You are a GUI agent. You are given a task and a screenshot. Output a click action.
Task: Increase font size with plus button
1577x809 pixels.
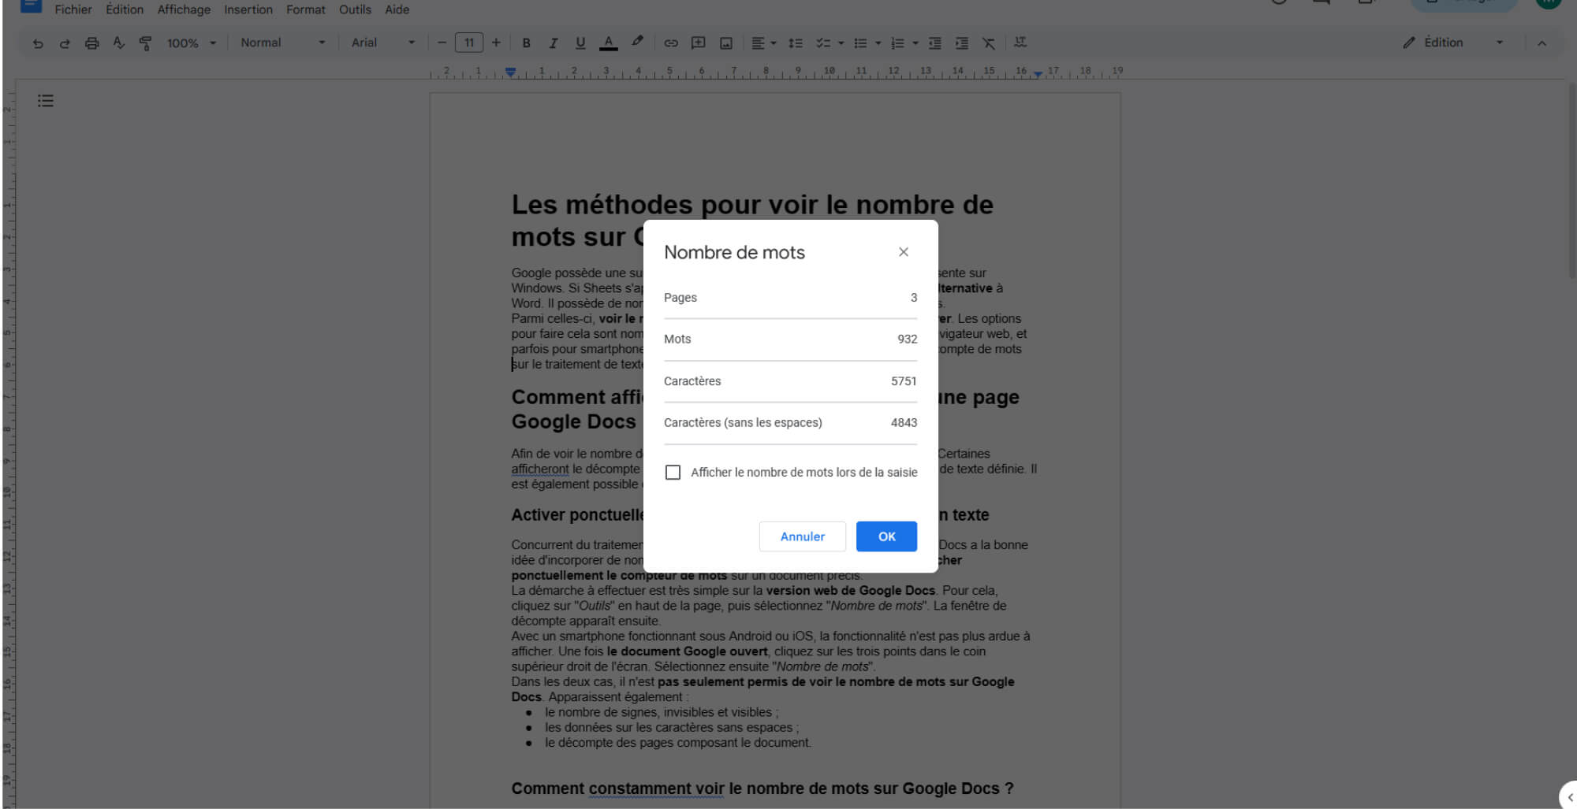pyautogui.click(x=496, y=43)
